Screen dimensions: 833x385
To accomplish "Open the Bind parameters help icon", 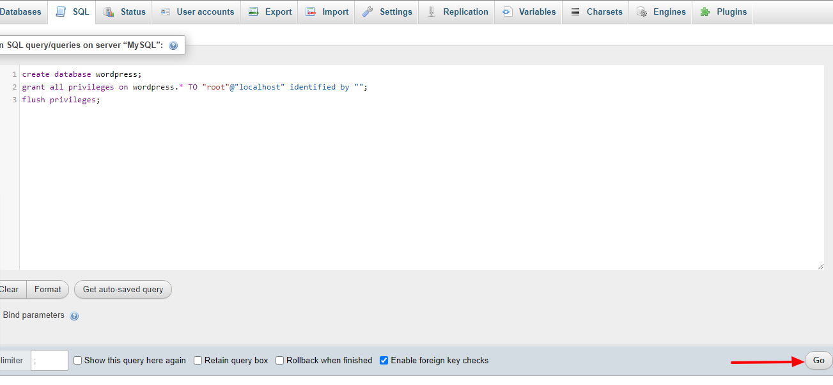I will pyautogui.click(x=74, y=315).
